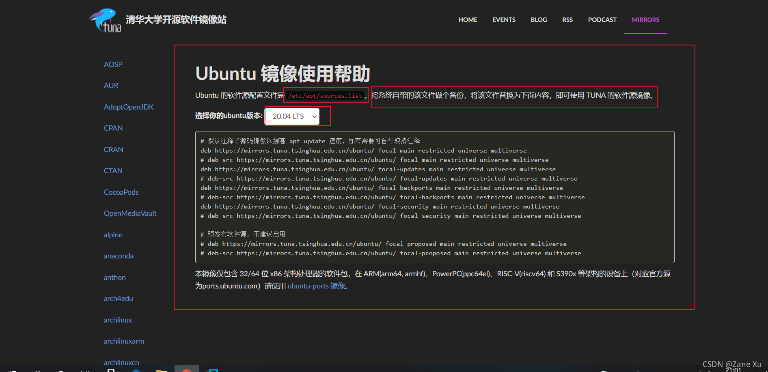Click the deb focal-backports source line
Screen dimensions: 768x372
coord(382,188)
